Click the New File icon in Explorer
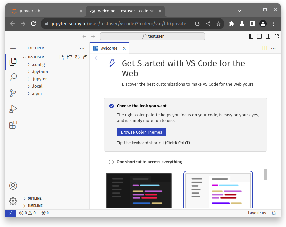The image size is (286, 227). (62, 57)
